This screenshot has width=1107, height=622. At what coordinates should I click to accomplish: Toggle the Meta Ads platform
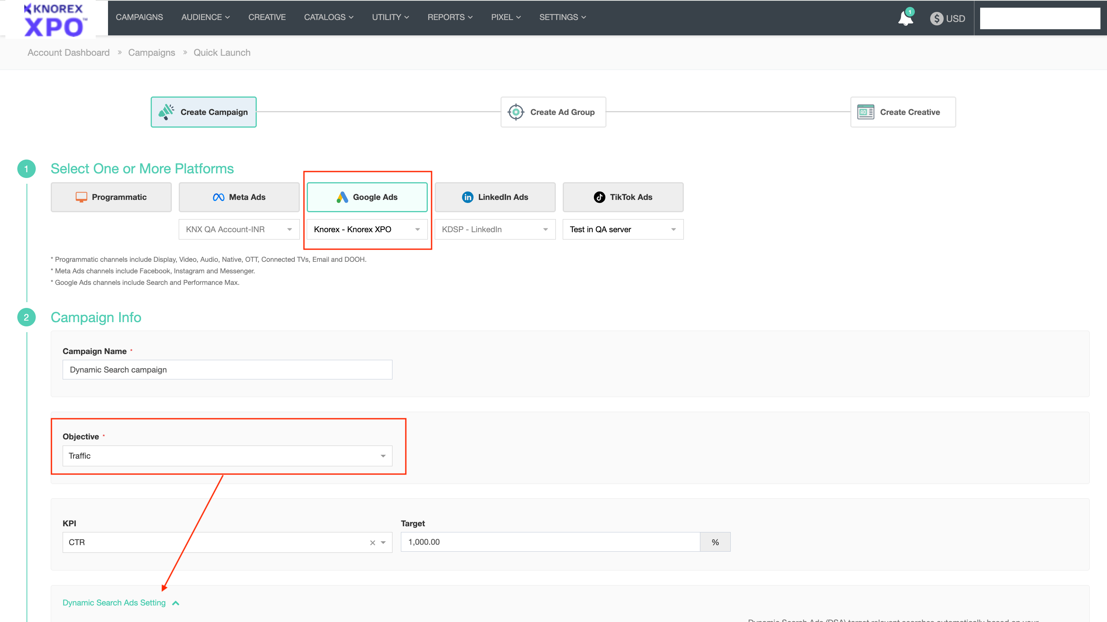click(239, 197)
